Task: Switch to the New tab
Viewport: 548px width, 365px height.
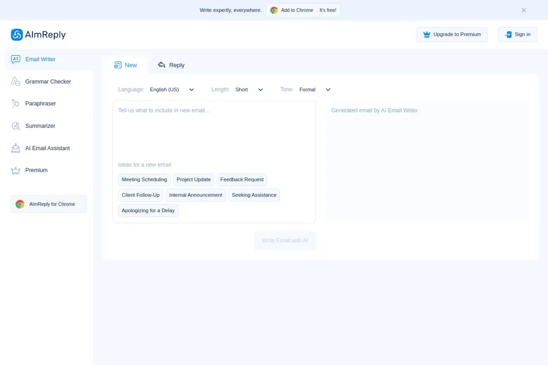Action: point(125,65)
